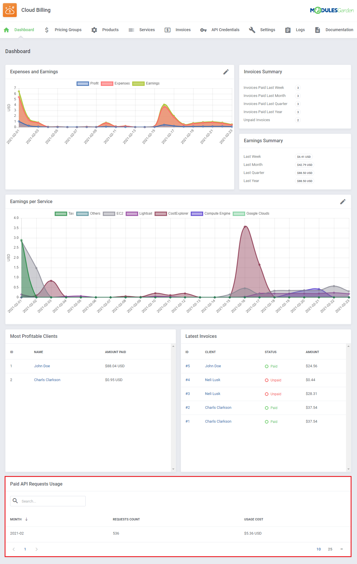Click the Dashboard home icon
Viewport: 357px width, 564px height.
[x=7, y=30]
